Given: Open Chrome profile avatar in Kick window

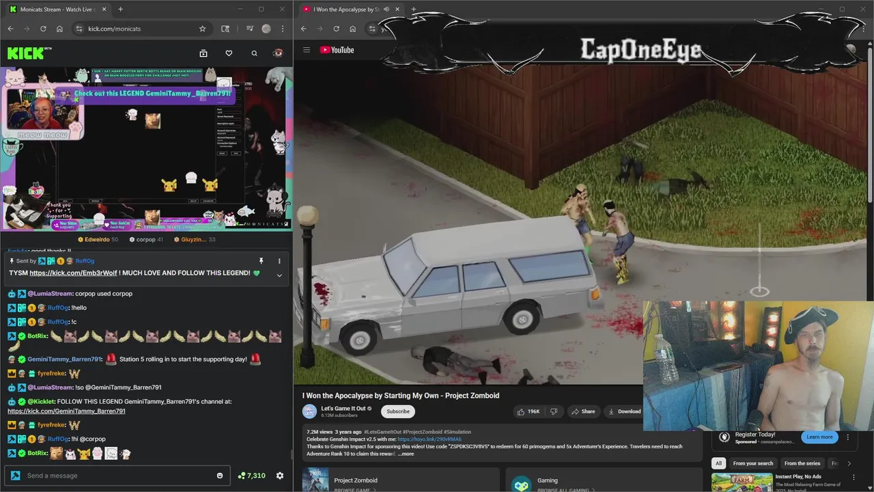Looking at the screenshot, I should 266,29.
